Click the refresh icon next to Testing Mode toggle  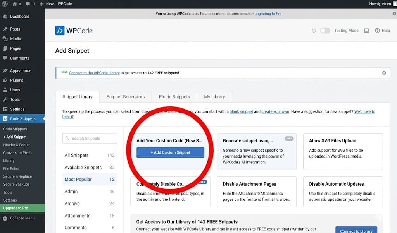(x=314, y=30)
